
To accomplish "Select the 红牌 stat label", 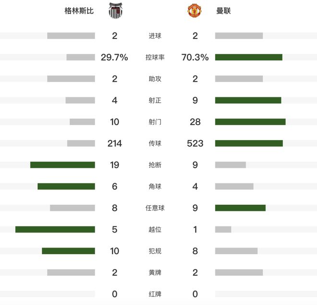I will coord(155,294).
